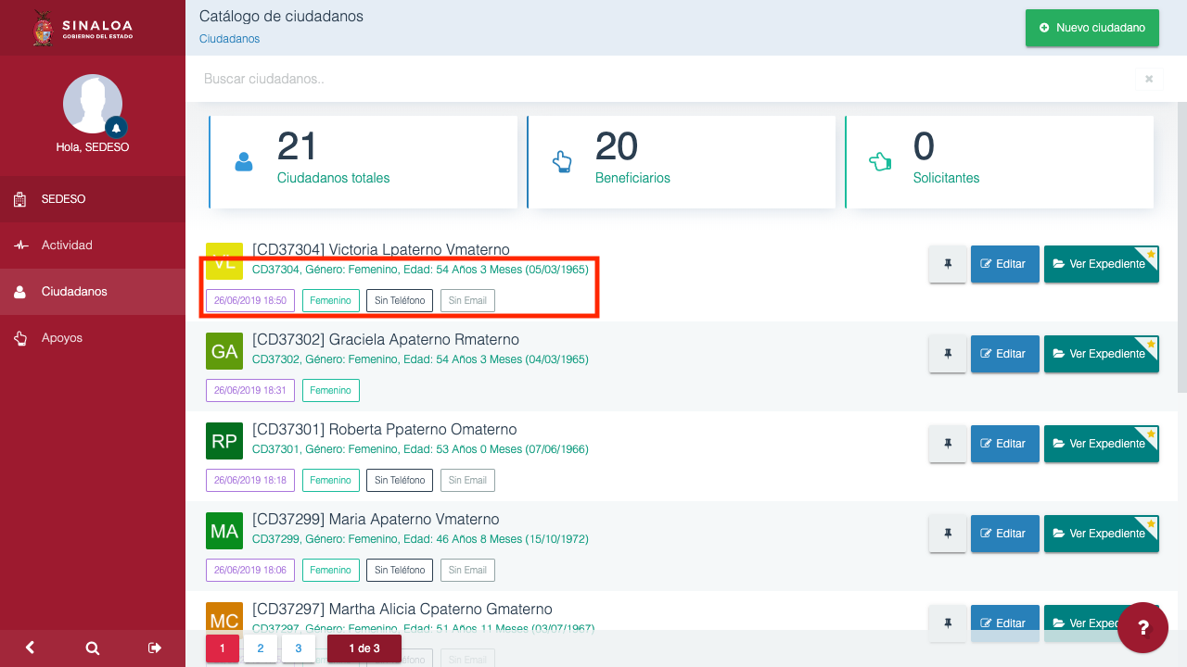
Task: Click the RP avatar for Roberta
Action: point(224,441)
